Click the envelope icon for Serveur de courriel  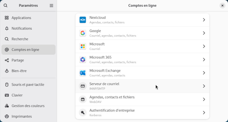tap(83, 86)
